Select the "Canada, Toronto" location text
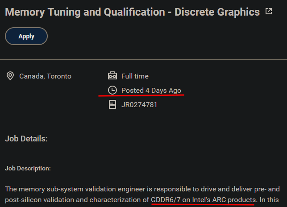 click(45, 76)
